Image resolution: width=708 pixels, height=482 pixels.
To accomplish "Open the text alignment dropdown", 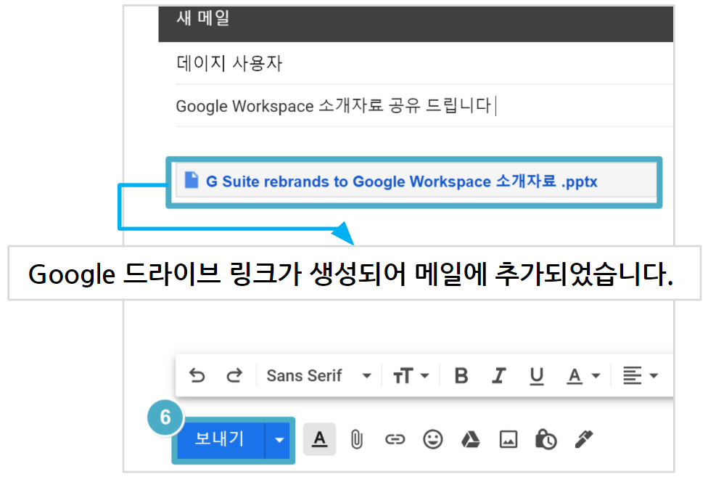I will pos(641,375).
